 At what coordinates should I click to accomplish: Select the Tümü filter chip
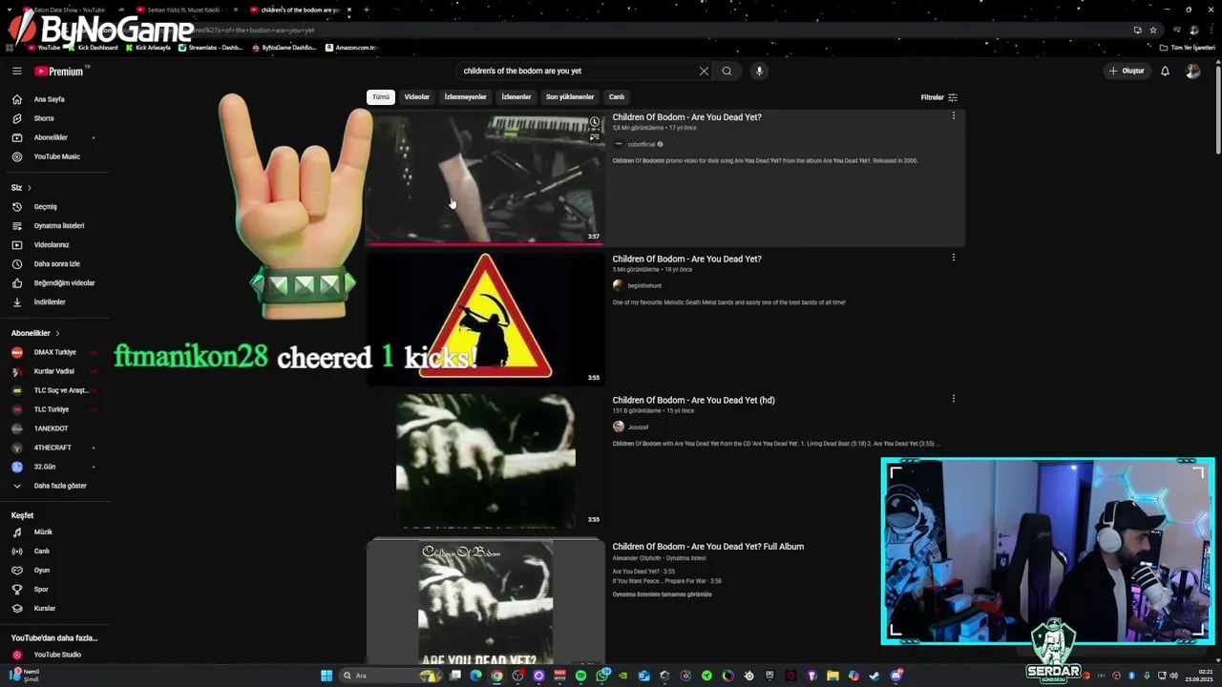[x=381, y=96]
